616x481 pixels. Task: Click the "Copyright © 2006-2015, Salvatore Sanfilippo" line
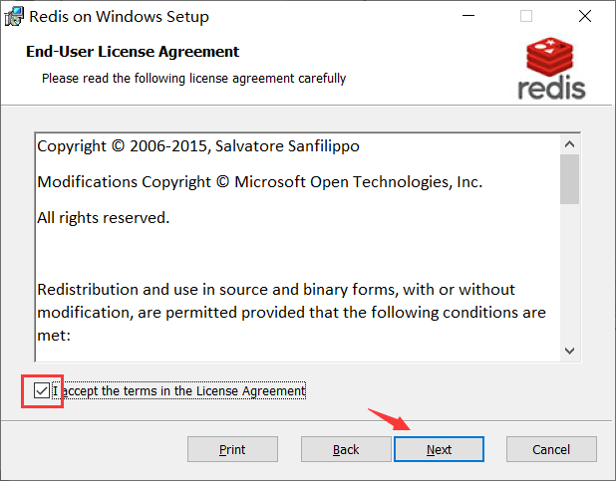point(198,146)
